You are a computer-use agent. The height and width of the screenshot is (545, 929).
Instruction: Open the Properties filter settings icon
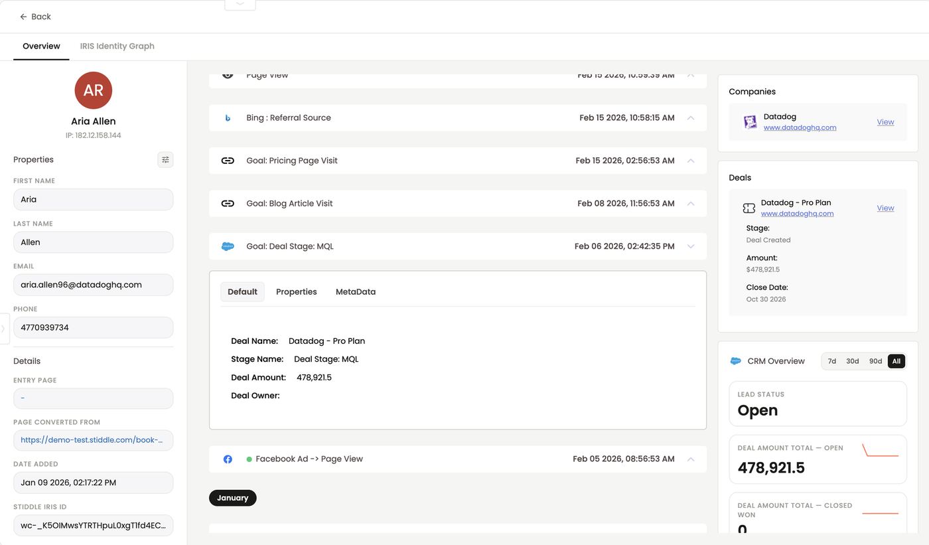165,159
